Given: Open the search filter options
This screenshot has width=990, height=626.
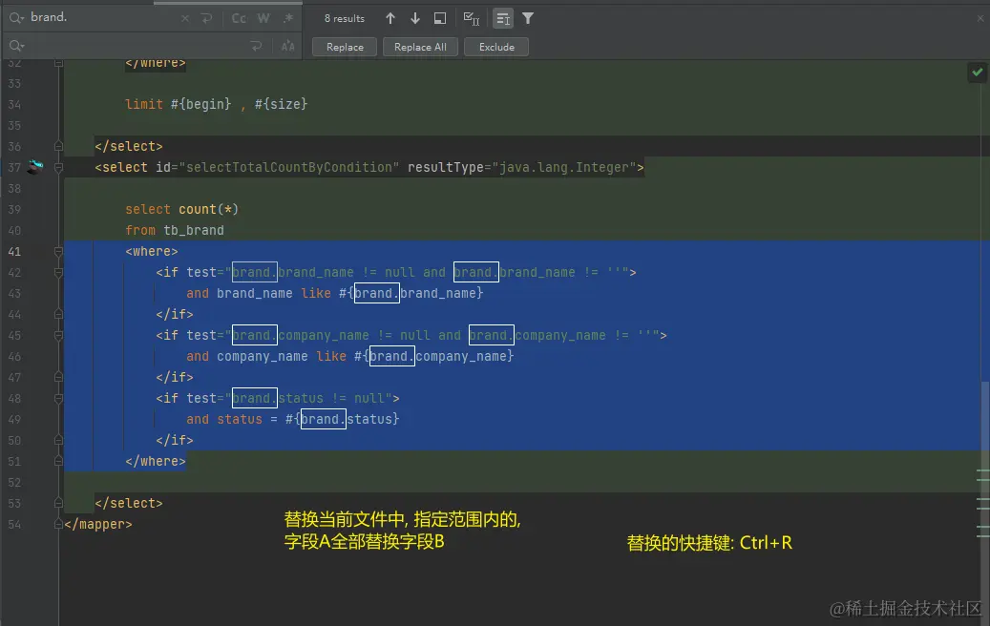Looking at the screenshot, I should (x=528, y=18).
